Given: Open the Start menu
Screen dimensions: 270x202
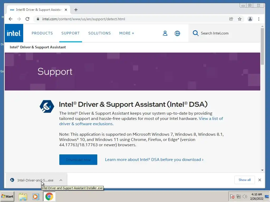Looking at the screenshot, I should point(7,196).
